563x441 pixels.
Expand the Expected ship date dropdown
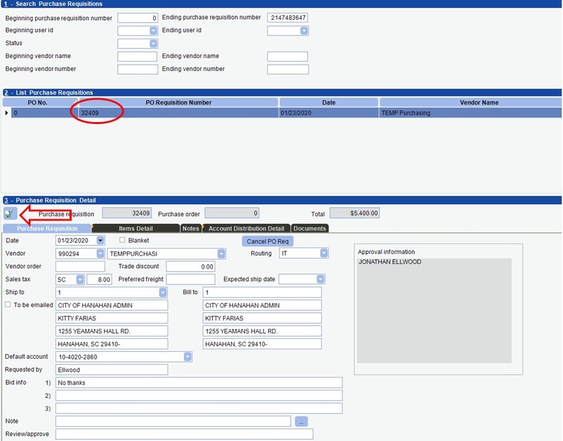321,279
